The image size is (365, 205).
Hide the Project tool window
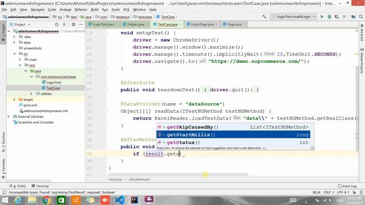[81, 24]
